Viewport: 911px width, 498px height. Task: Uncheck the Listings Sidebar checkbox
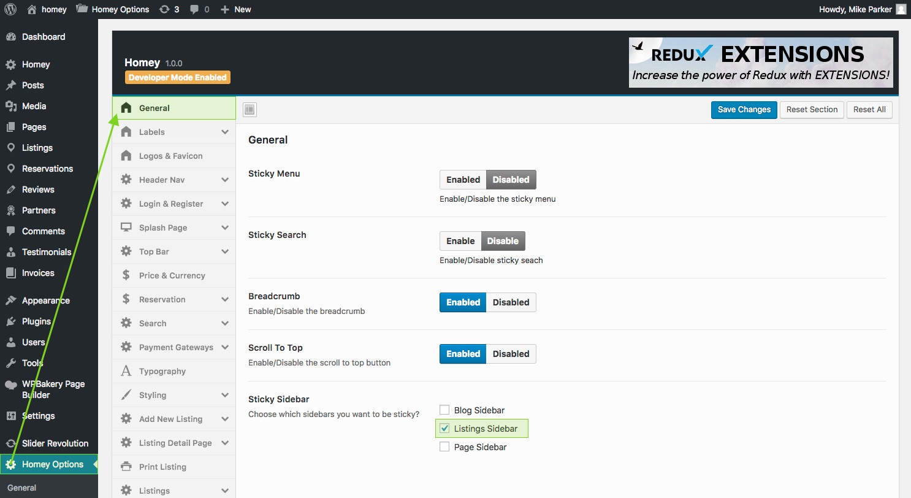coord(444,429)
